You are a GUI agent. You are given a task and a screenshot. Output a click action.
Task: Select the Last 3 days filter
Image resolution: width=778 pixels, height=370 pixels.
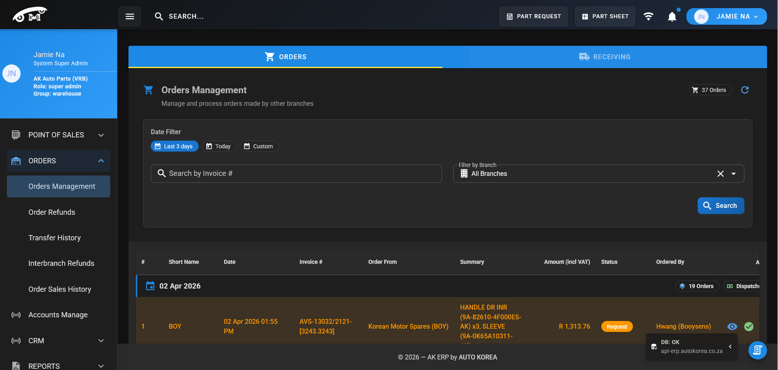coord(174,146)
